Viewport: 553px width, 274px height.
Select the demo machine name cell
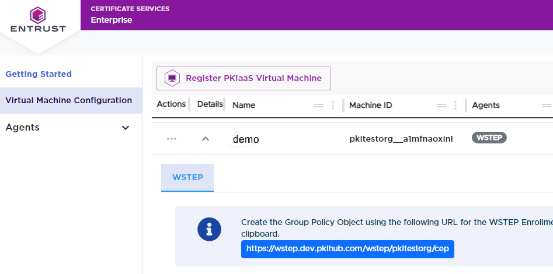point(246,139)
